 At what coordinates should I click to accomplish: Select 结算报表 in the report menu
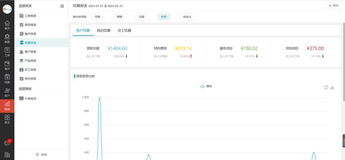41,43
